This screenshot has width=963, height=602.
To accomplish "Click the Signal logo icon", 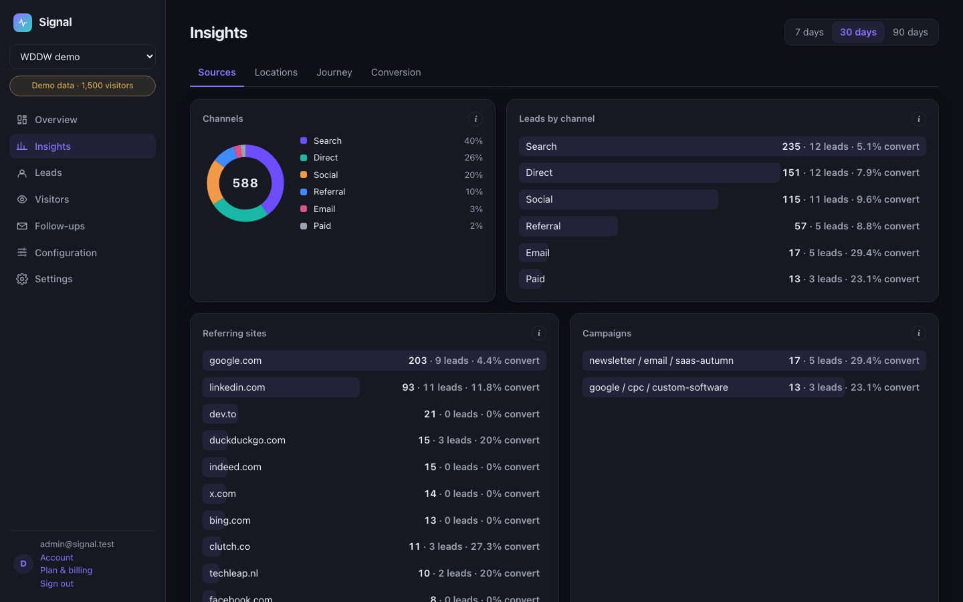I will pyautogui.click(x=23, y=22).
